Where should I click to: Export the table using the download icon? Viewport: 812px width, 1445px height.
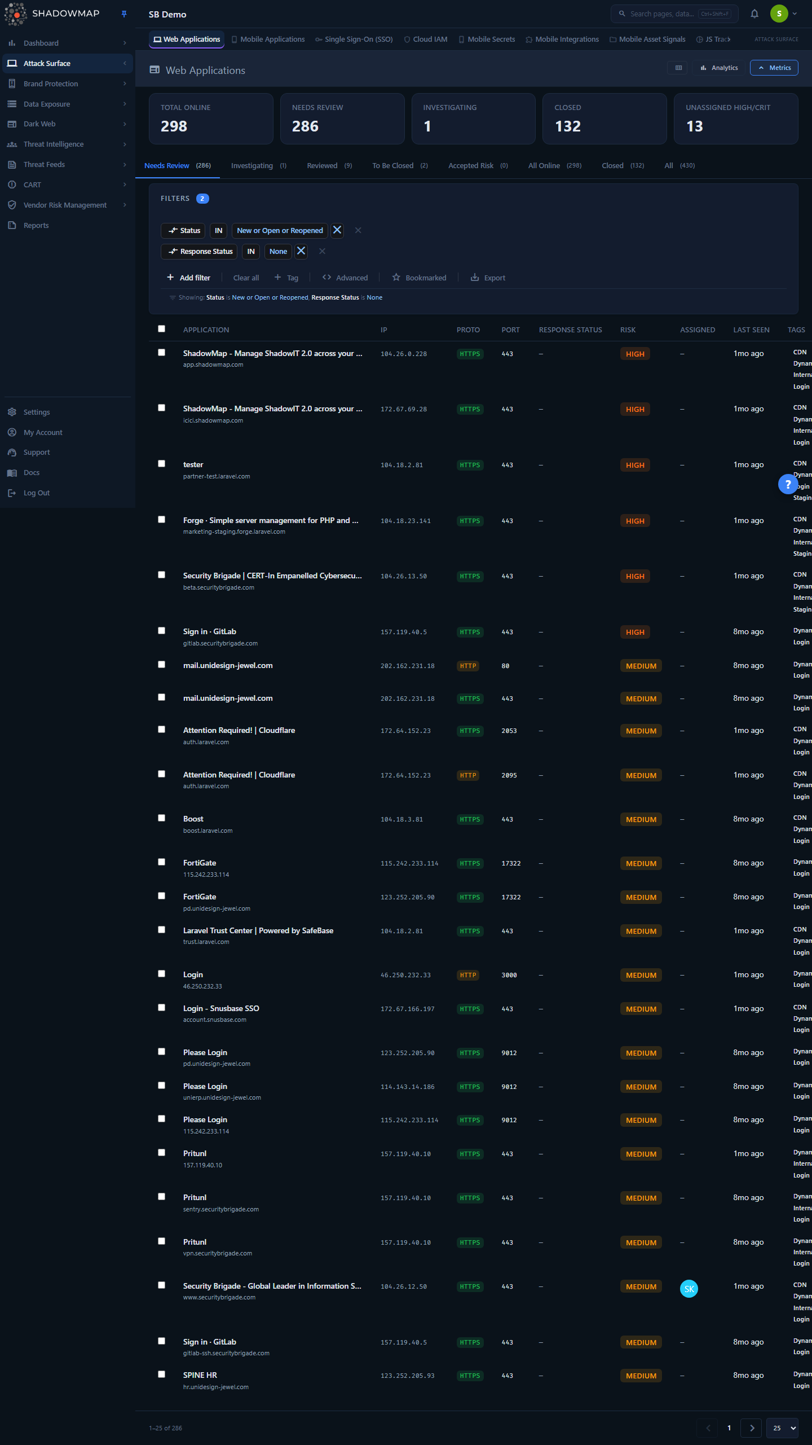[x=488, y=278]
